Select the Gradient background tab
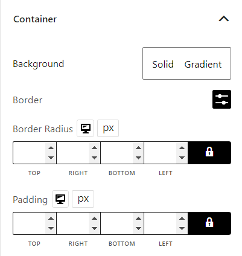 [203, 65]
